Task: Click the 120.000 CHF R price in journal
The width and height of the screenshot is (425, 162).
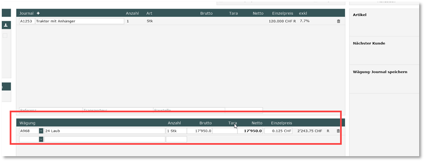Action: (282, 21)
